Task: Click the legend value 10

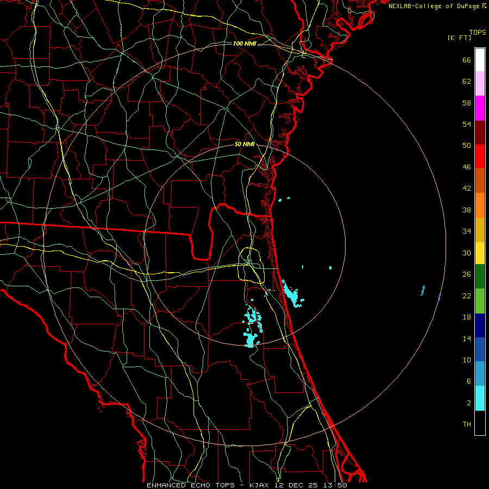Action: (467, 360)
